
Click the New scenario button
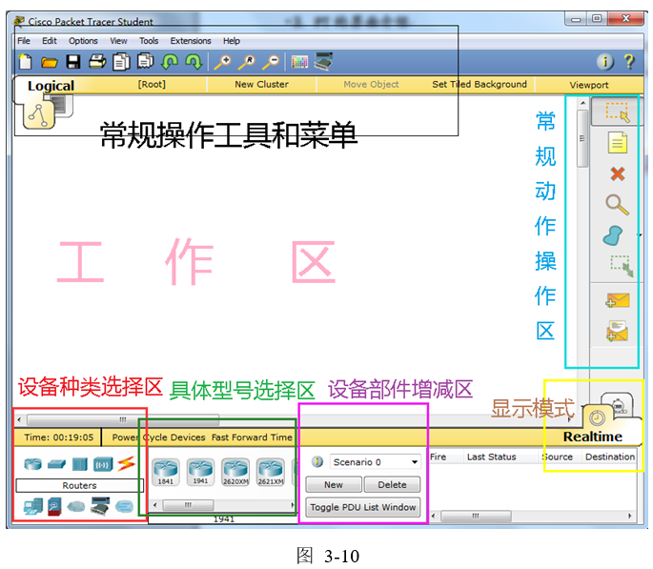pos(333,484)
